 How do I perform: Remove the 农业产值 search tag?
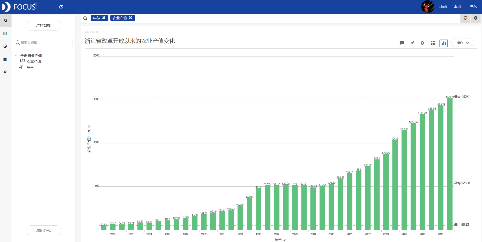point(130,18)
